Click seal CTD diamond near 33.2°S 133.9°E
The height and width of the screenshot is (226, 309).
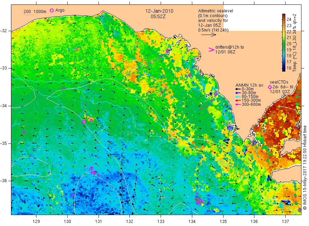coord(190,75)
